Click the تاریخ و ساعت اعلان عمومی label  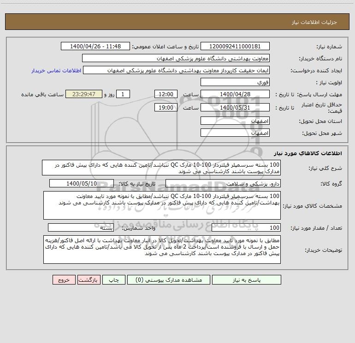[x=165, y=47]
